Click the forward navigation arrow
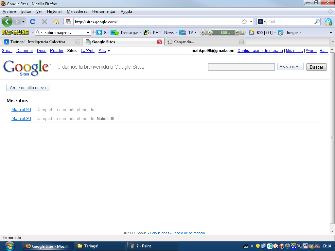Screen dimensions: 335x251 point(17,22)
